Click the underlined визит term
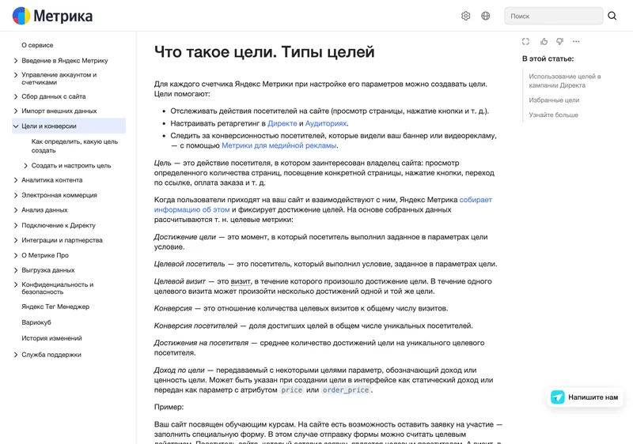633x444 pixels. coord(241,281)
